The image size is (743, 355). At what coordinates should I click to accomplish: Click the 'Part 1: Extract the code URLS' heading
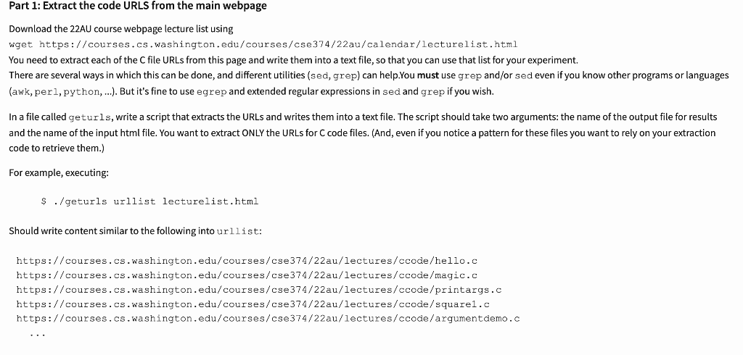138,6
